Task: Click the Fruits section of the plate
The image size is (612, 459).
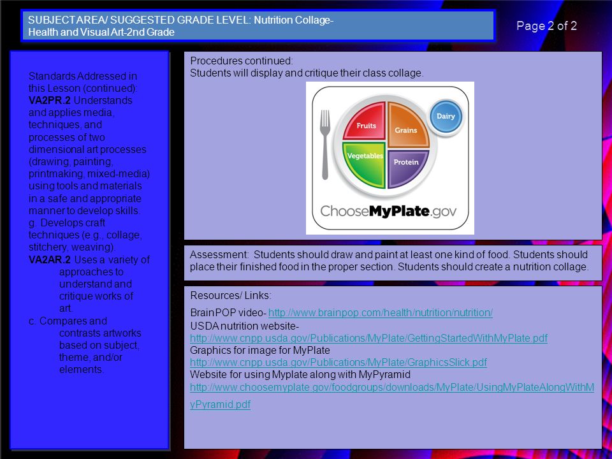Action: point(365,120)
